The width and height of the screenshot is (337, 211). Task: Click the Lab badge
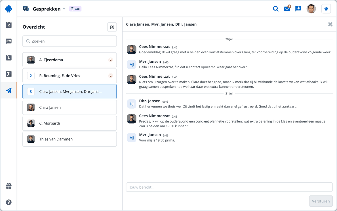click(75, 9)
